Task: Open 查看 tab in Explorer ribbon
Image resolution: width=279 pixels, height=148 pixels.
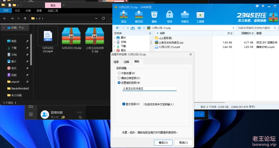Action: tap(39, 11)
